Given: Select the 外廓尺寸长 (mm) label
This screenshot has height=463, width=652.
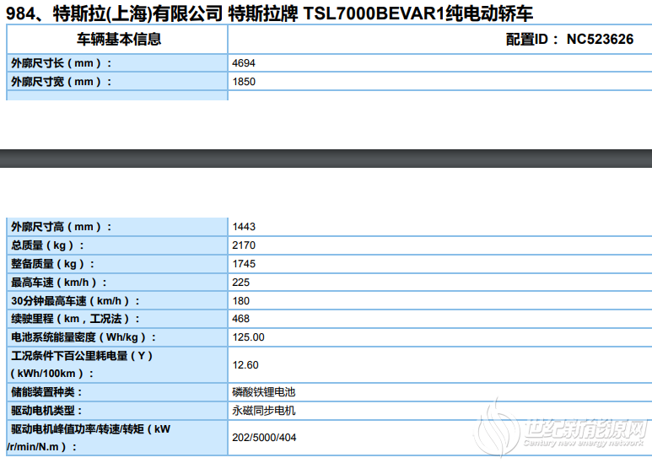Looking at the screenshot, I should pyautogui.click(x=62, y=63).
